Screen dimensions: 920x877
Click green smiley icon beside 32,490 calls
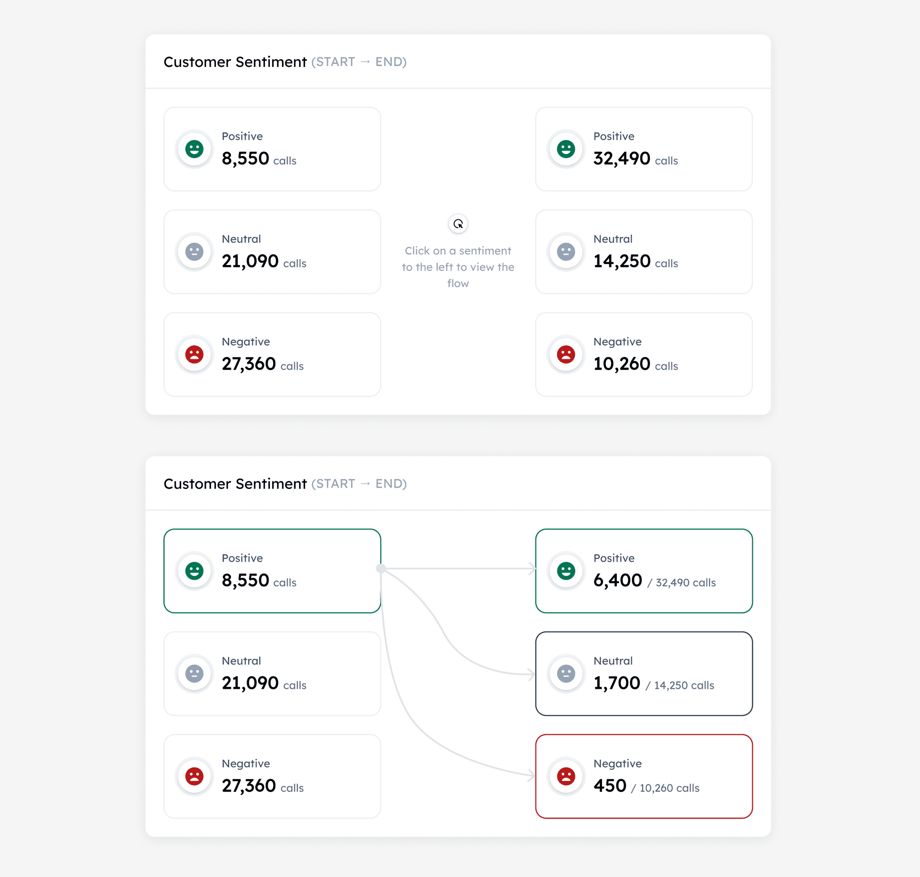point(566,149)
